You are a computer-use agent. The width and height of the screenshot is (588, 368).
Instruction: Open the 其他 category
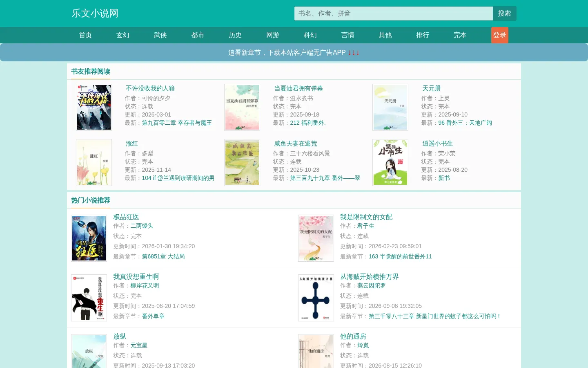click(385, 35)
